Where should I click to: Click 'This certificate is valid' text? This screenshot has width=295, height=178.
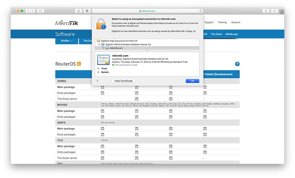[x=126, y=65]
